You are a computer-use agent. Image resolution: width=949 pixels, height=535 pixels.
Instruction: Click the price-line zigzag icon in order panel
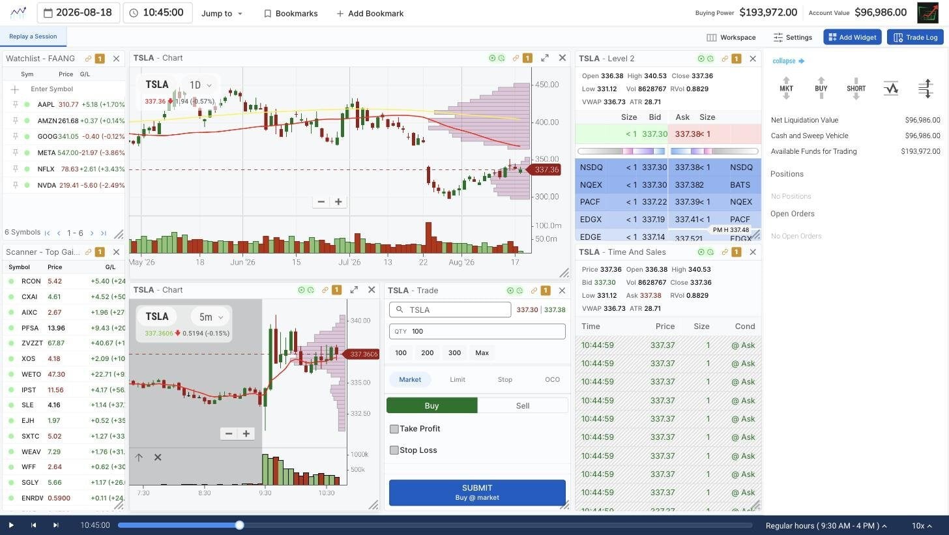coord(890,88)
